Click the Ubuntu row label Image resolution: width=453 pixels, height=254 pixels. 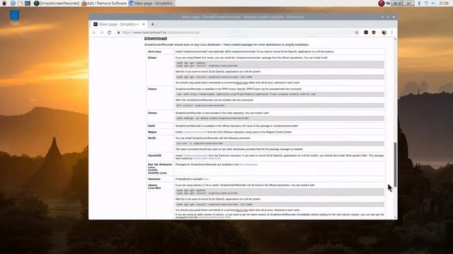[153, 185]
